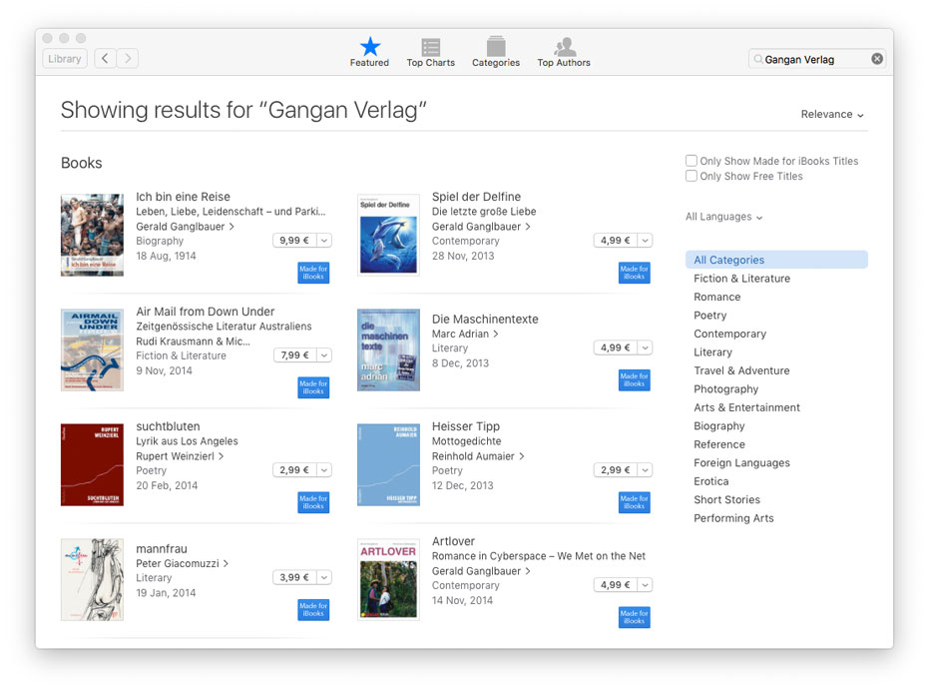The height and width of the screenshot is (690, 928).
Task: Expand price options for mannfrau
Action: [324, 577]
